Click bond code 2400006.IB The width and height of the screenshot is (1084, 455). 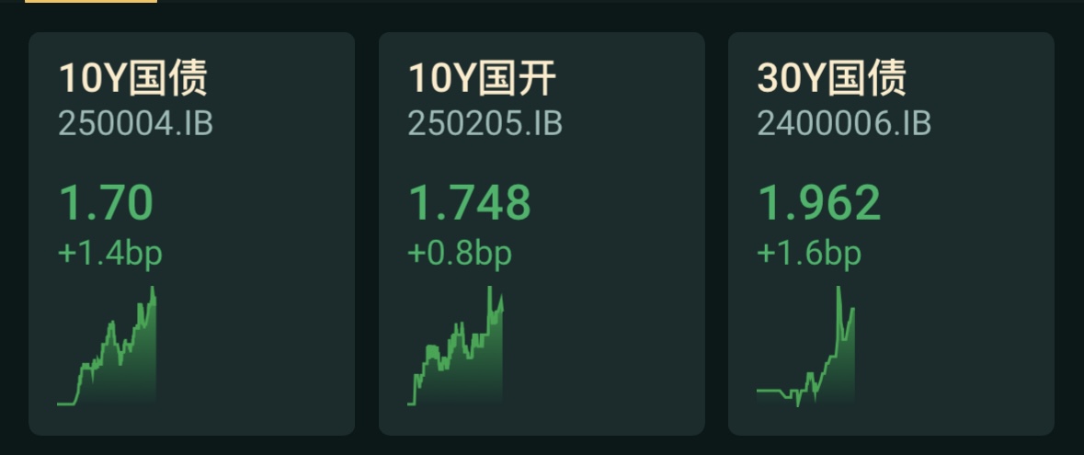(x=844, y=124)
